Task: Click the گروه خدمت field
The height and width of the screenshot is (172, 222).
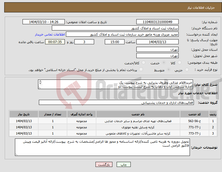Action: click(x=116, y=102)
